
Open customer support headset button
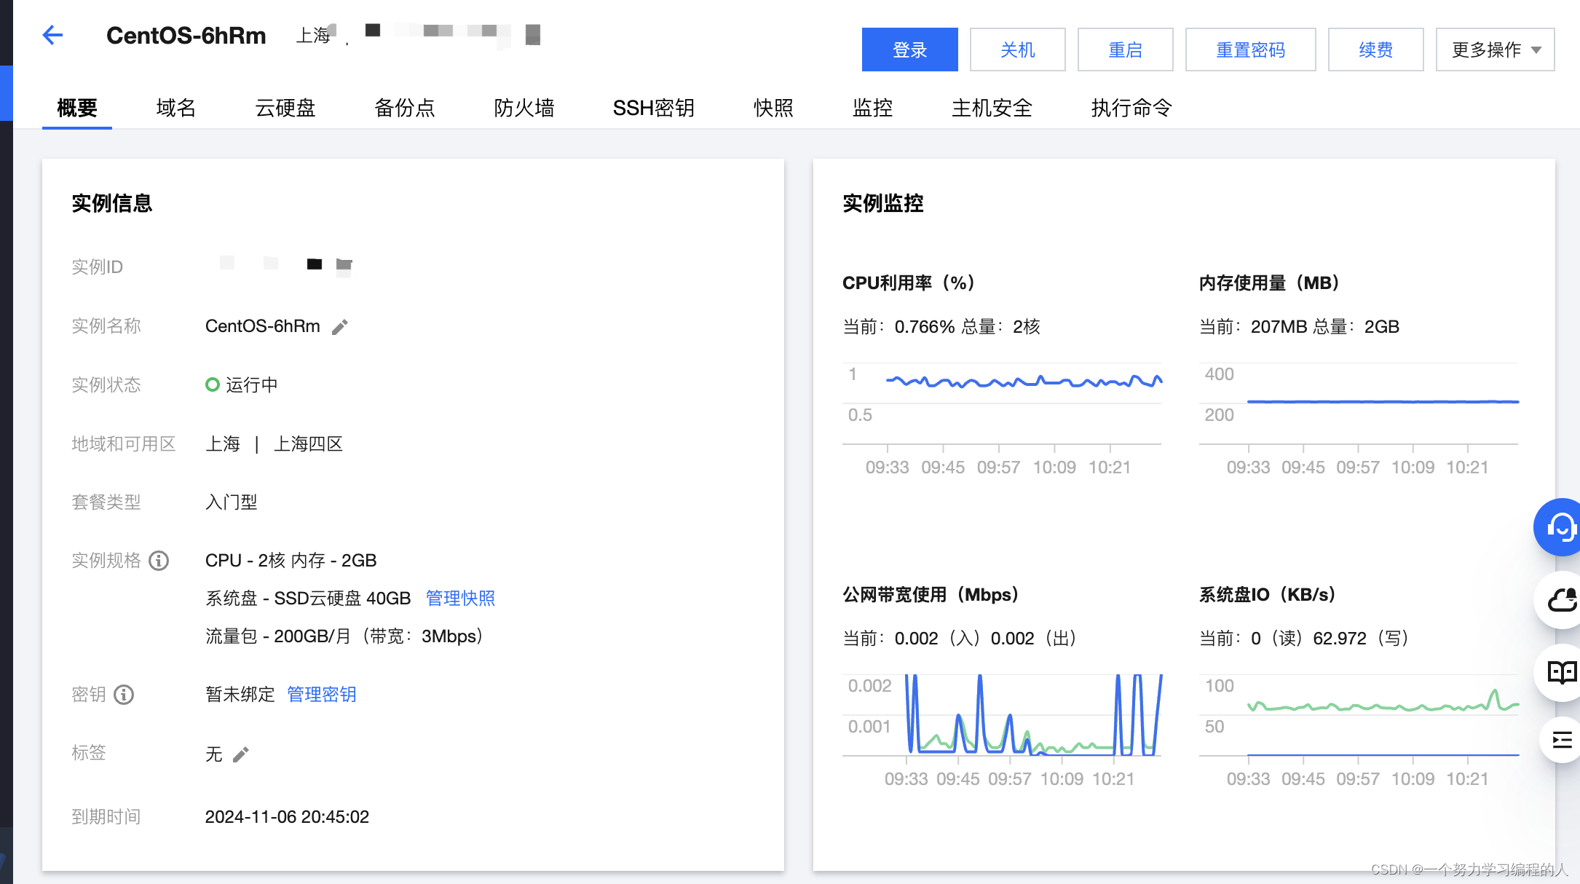coord(1559,527)
